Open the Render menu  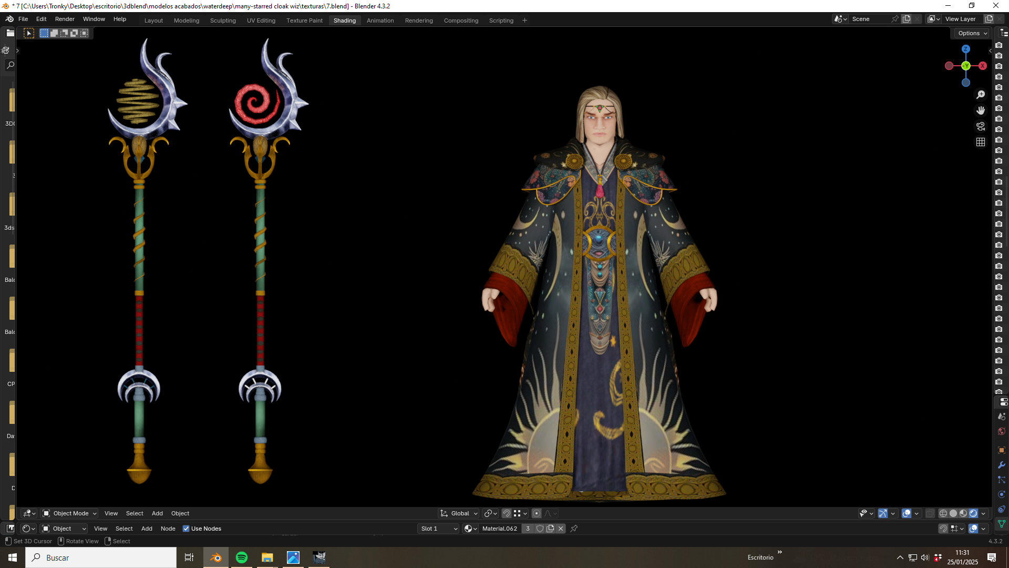pos(65,19)
